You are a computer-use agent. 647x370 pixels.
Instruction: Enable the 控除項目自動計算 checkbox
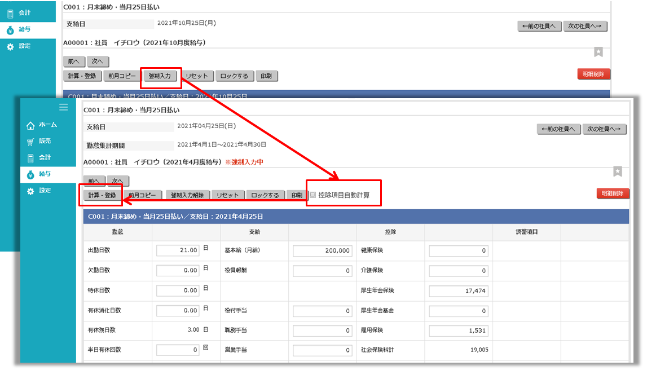[x=313, y=195]
